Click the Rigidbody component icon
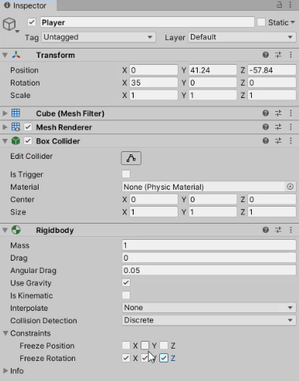This screenshot has height=381, width=299. [x=16, y=230]
